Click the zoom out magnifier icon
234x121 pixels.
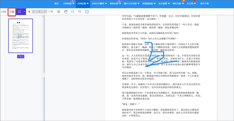click(73, 12)
